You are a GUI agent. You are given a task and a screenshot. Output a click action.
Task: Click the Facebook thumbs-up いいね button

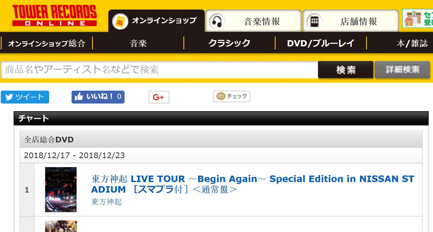point(98,97)
